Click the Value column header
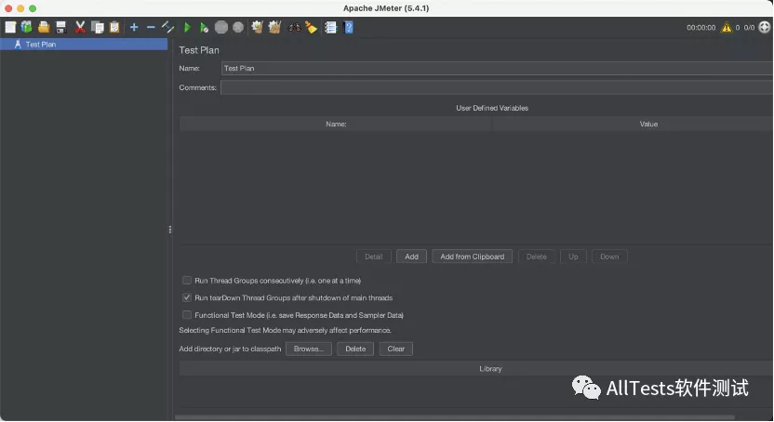The width and height of the screenshot is (774, 422). [x=634, y=124]
